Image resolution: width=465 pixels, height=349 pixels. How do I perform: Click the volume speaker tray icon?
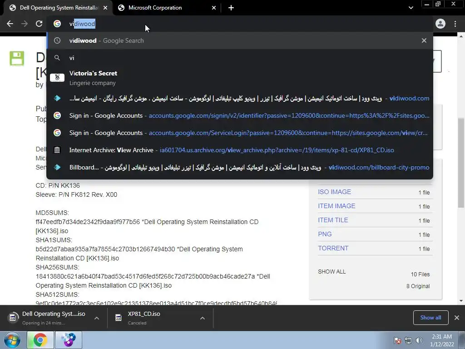(x=419, y=340)
